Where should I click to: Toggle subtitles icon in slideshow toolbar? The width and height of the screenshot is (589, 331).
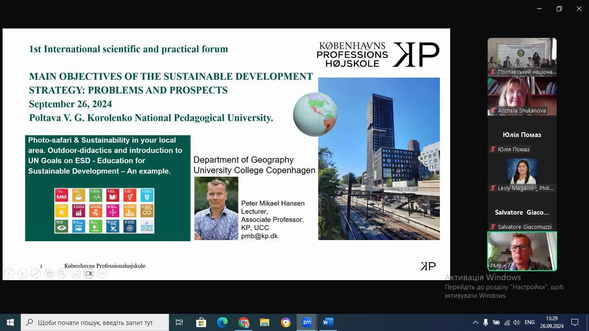pyautogui.click(x=75, y=273)
